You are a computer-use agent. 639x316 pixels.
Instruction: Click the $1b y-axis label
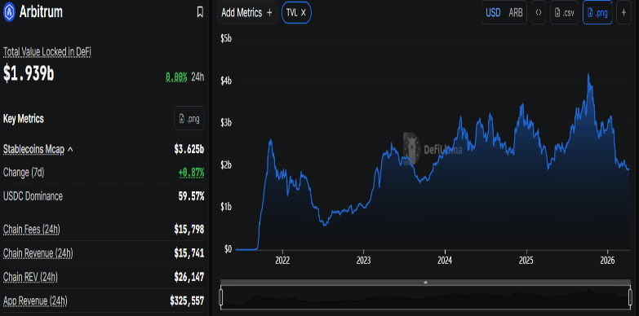[x=226, y=207]
